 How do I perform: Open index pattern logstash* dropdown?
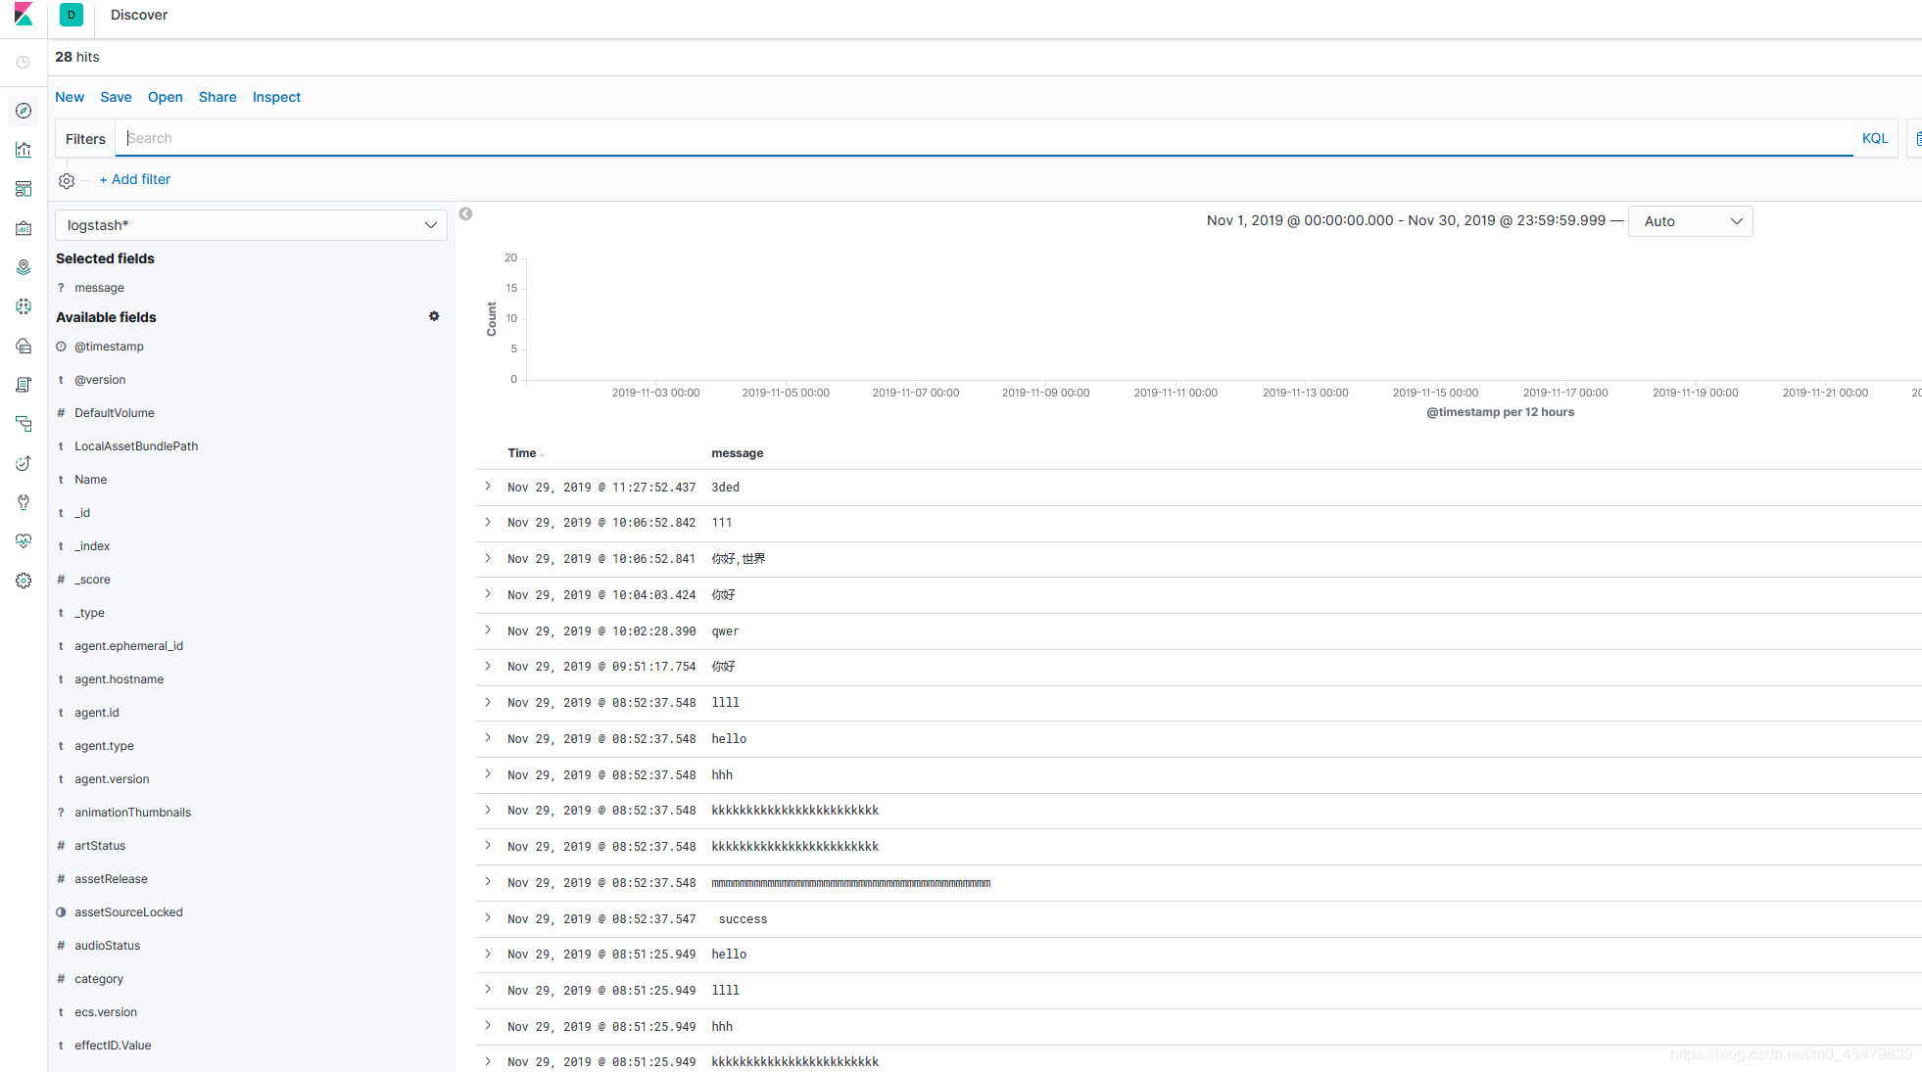251,225
